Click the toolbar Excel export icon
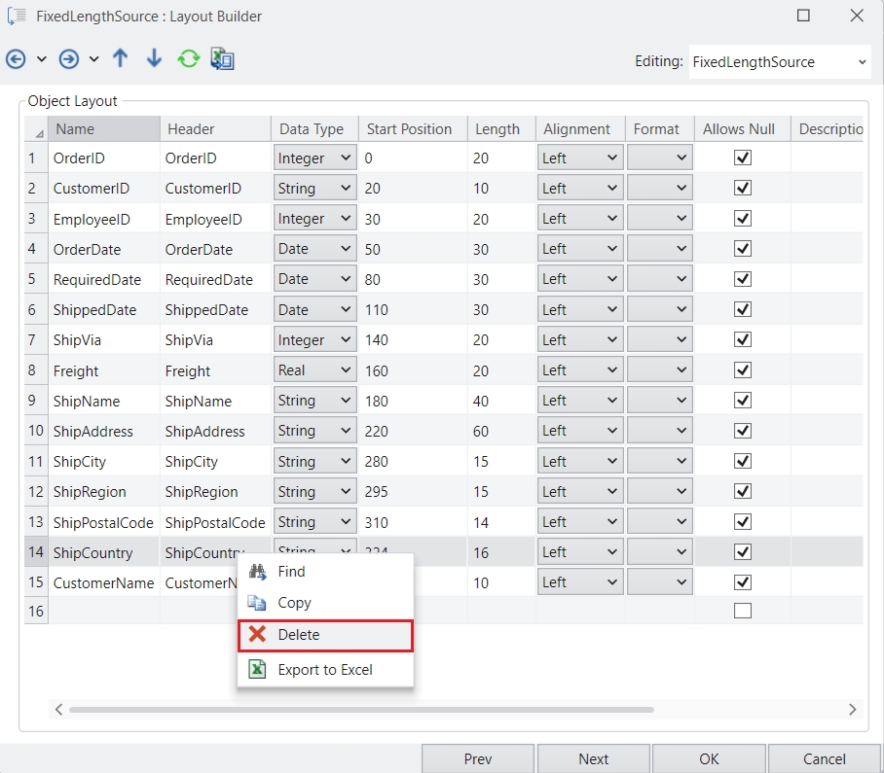The image size is (884, 773). 222,59
